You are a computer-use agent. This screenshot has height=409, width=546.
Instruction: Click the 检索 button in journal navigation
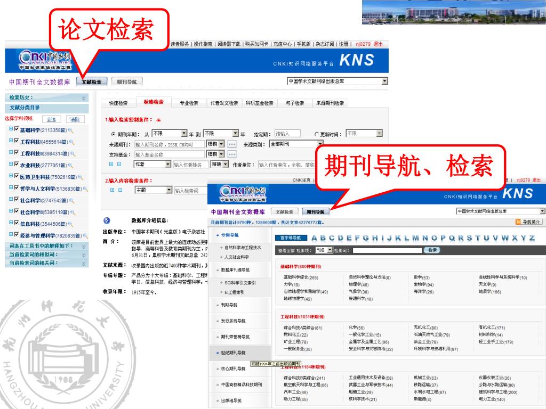click(x=432, y=250)
